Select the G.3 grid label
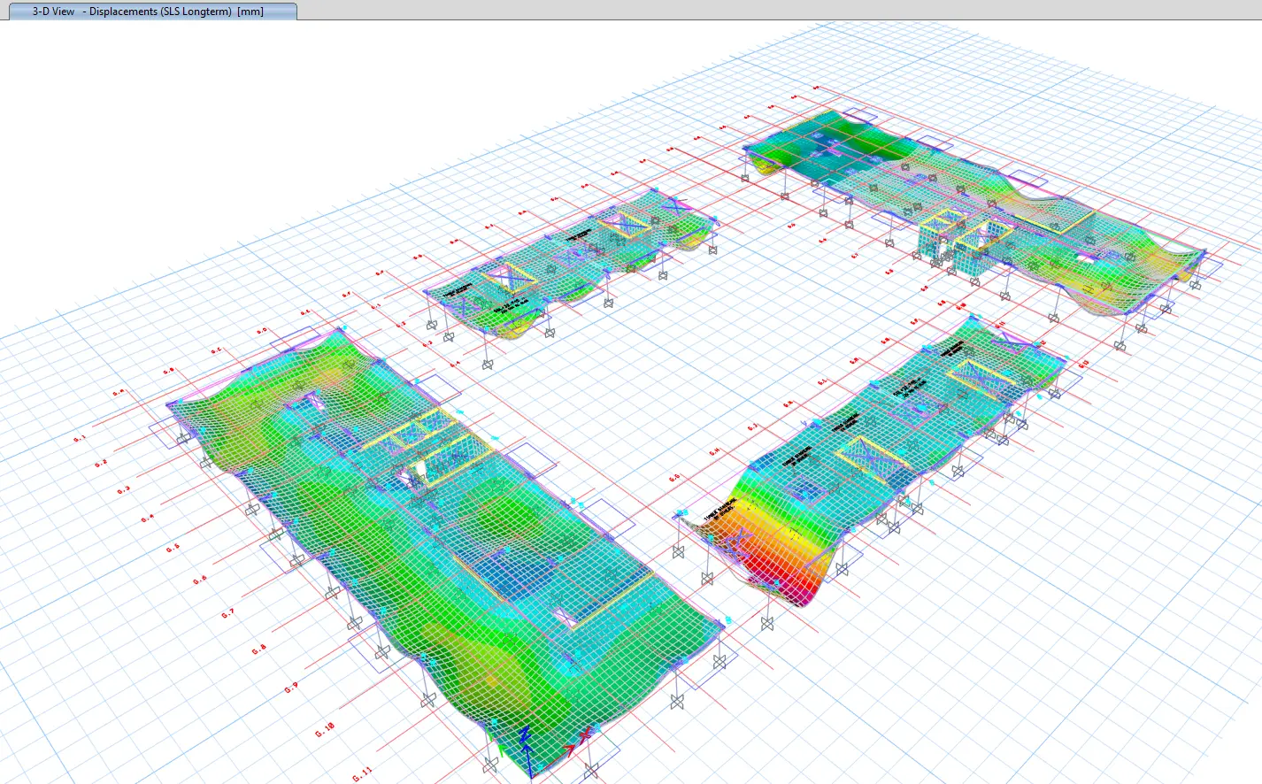This screenshot has width=1262, height=784. point(123,489)
